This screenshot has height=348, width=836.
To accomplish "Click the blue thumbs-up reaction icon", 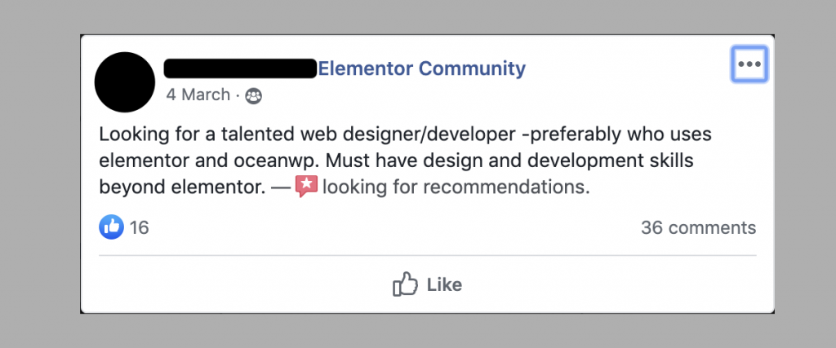I will pyautogui.click(x=111, y=227).
